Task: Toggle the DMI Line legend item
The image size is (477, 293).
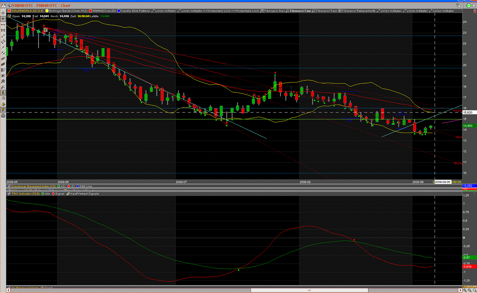Action: pos(84,186)
